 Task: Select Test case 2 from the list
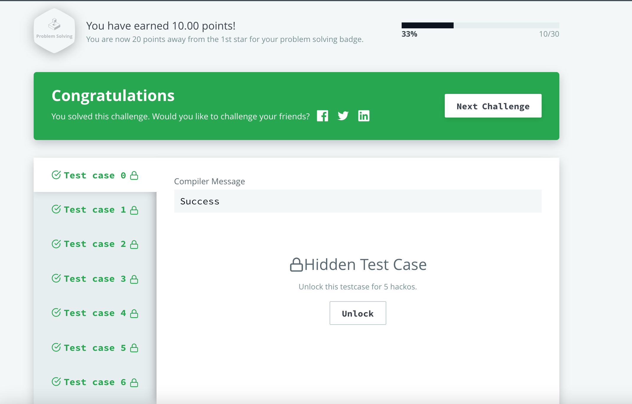tap(95, 243)
